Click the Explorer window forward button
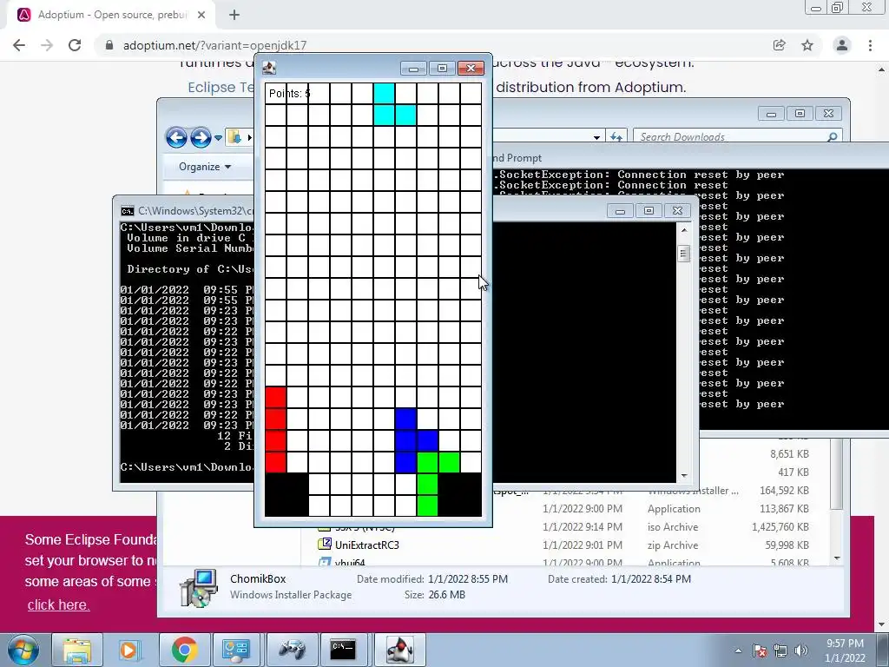The image size is (889, 667). pyautogui.click(x=201, y=137)
